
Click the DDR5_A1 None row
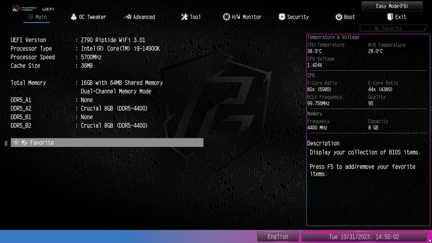(x=51, y=100)
